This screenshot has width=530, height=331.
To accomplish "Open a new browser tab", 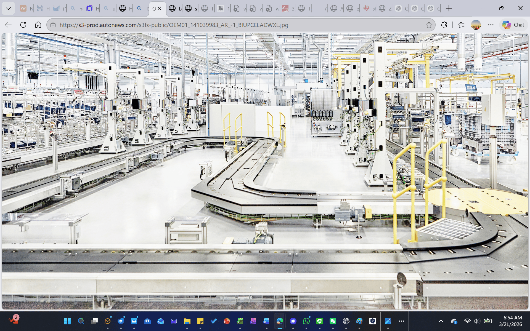I will pyautogui.click(x=449, y=8).
